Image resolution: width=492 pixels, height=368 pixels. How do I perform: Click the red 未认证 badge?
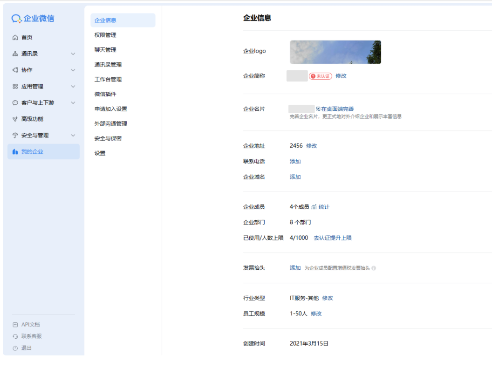tap(321, 76)
